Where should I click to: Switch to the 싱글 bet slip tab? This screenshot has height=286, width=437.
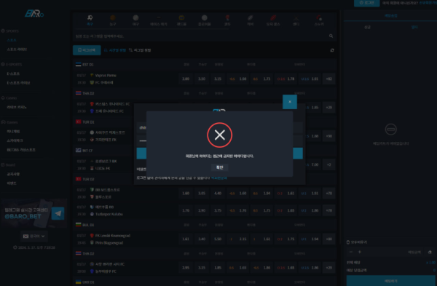point(367,28)
